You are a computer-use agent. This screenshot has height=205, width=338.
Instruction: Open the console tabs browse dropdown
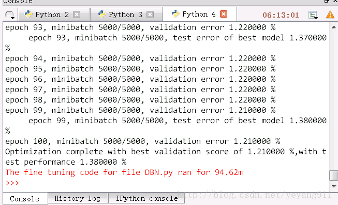pos(9,15)
